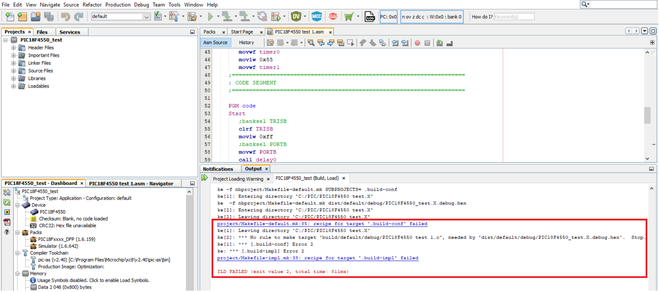Collapse the Compiler Toolchain node in Dashboard

(x=17, y=253)
